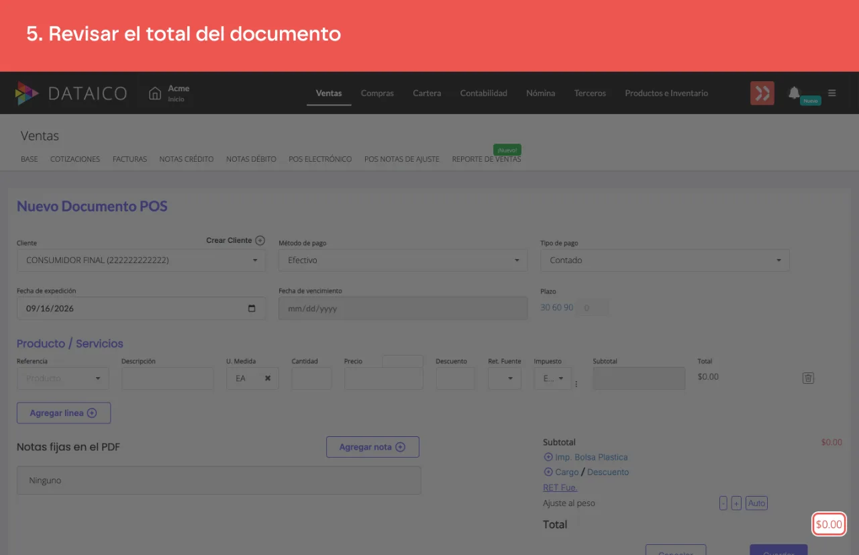Image resolution: width=859 pixels, height=555 pixels.
Task: Open Productos e Inventario menu
Action: 666,93
